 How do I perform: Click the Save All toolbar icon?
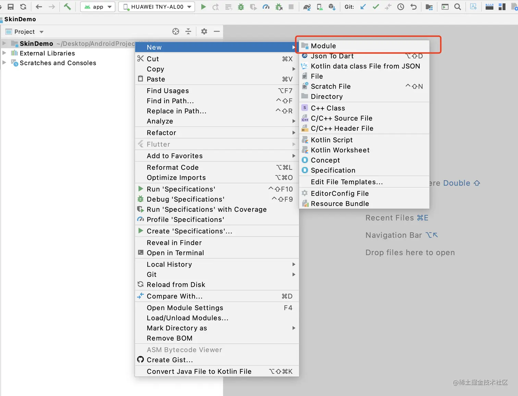pos(11,7)
